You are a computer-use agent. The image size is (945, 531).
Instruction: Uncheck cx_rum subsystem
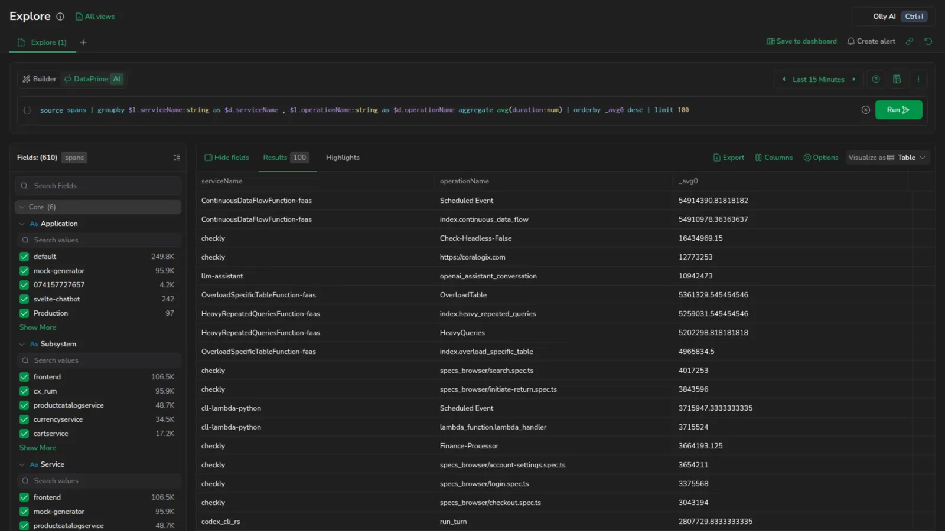(x=24, y=391)
